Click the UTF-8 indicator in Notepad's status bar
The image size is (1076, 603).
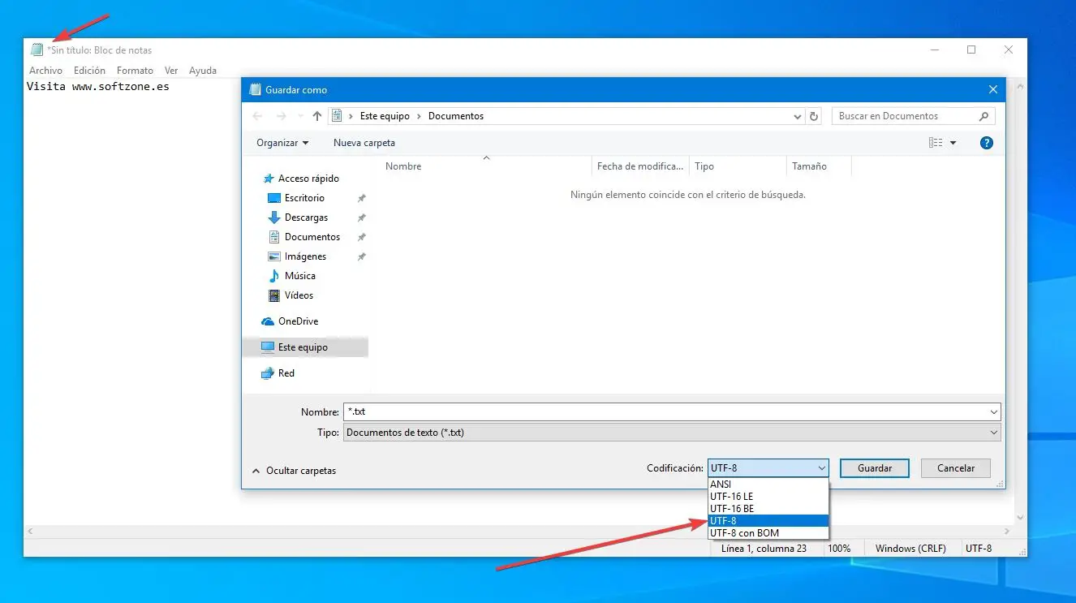pos(979,549)
